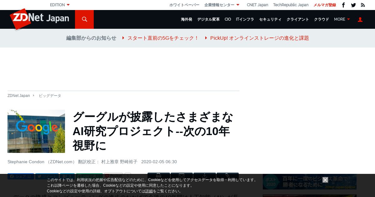375x197 pixels.
Task: Open the cookie policy 詳細 link
Action: click(x=149, y=191)
